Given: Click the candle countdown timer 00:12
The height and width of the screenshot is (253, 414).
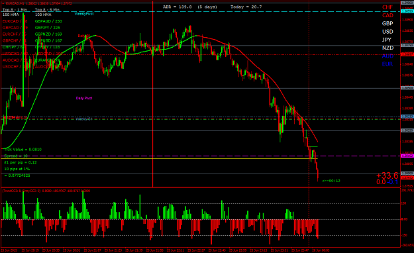Looking at the screenshot, I should [331, 181].
